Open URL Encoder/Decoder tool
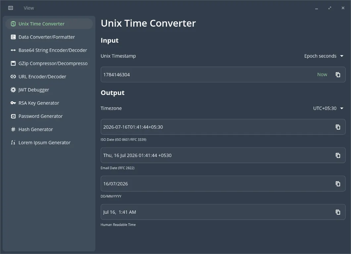351x254 pixels. point(49,77)
